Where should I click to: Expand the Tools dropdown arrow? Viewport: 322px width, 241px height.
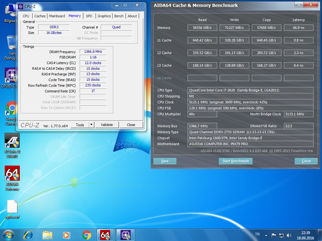click(92, 125)
